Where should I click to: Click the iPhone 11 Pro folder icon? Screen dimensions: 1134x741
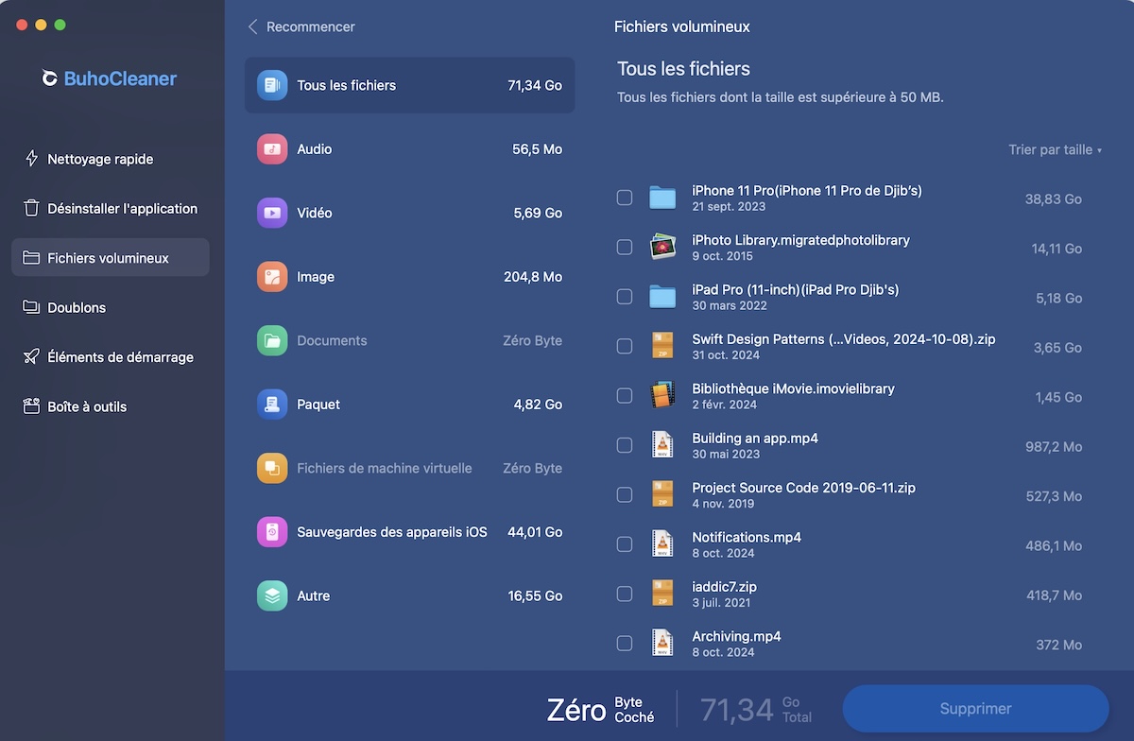point(662,198)
